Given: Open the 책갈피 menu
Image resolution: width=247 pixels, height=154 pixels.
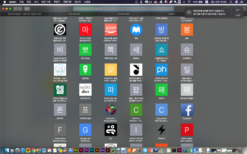Looking at the screenshot, I should [57, 2].
